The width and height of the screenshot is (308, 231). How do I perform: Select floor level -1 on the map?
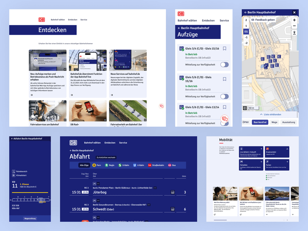246,37
